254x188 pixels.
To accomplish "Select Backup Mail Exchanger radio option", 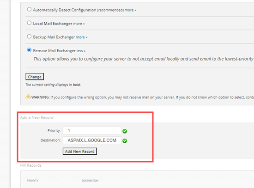I will [29, 36].
